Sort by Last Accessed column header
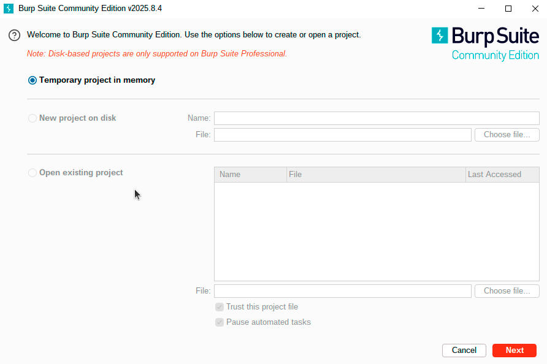547x364 pixels. click(502, 175)
